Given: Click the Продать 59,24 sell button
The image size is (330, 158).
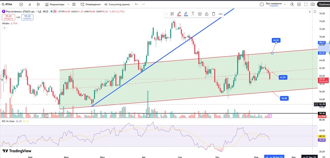Looking at the screenshot, I should click(x=9, y=17).
